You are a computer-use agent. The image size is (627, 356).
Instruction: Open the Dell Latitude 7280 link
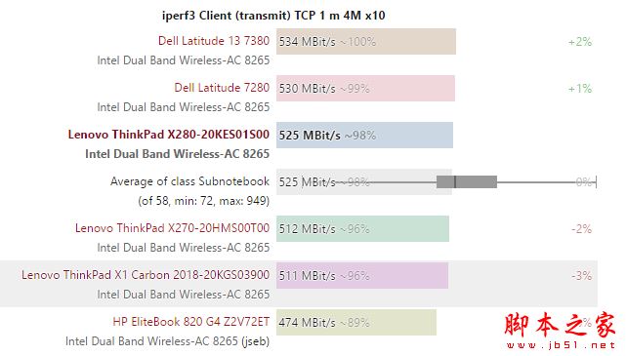(x=222, y=88)
